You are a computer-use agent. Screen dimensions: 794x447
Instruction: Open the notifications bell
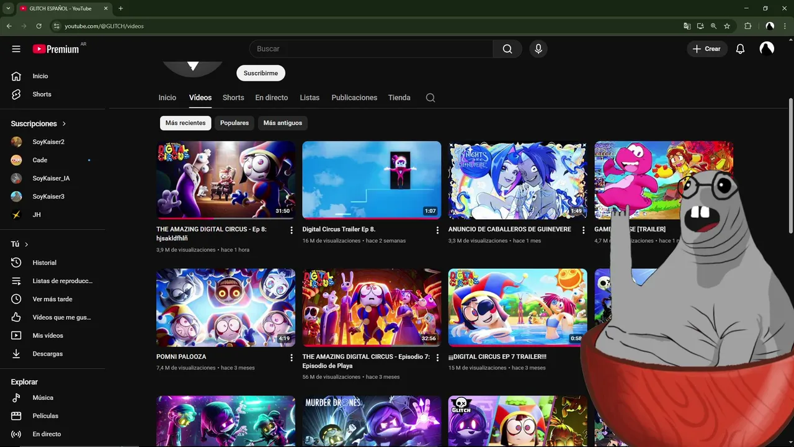pos(740,49)
